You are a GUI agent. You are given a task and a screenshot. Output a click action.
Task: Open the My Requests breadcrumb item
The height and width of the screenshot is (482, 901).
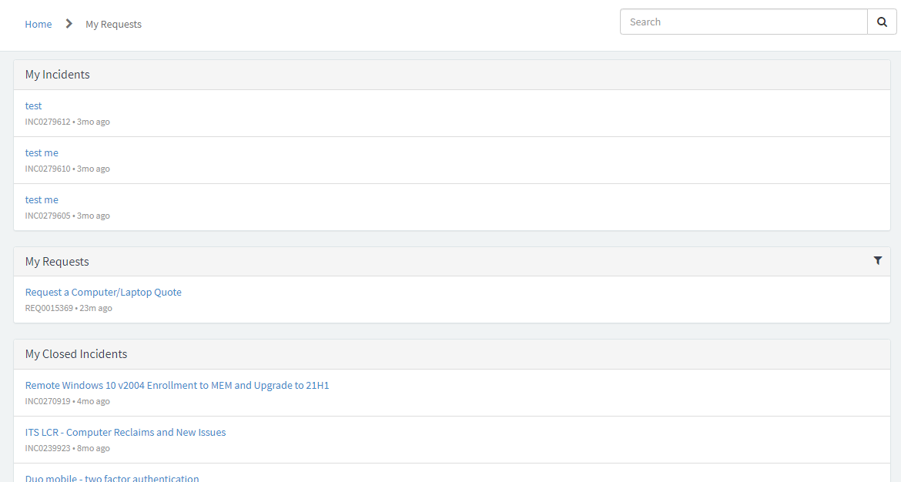click(113, 24)
